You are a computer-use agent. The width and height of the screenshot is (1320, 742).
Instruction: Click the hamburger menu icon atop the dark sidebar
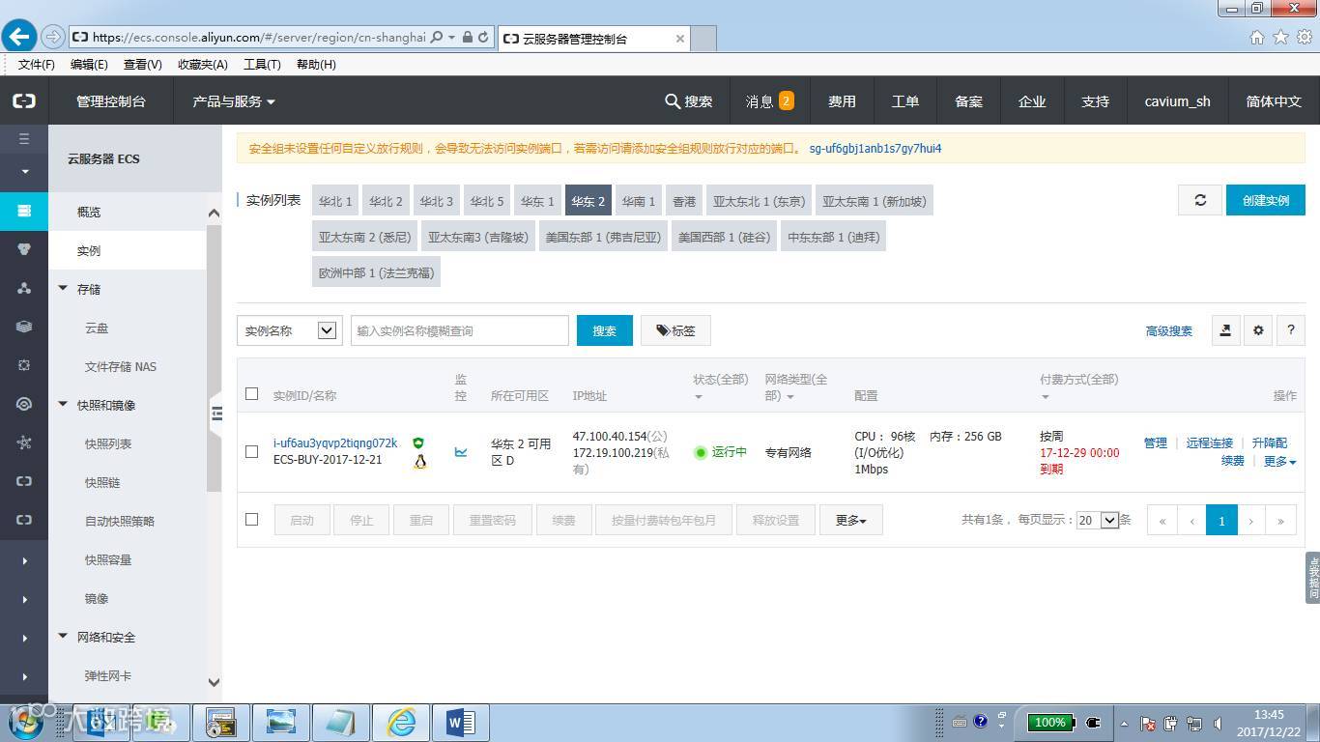[24, 139]
